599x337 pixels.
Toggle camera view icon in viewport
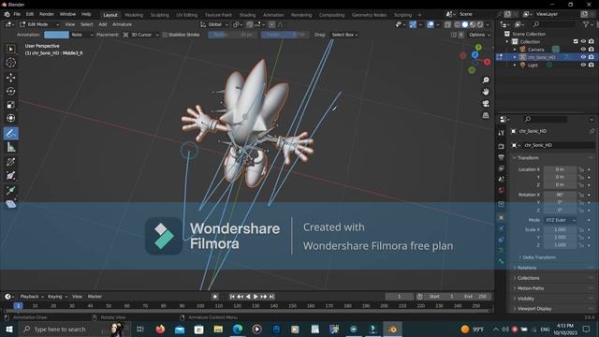pos(486,104)
